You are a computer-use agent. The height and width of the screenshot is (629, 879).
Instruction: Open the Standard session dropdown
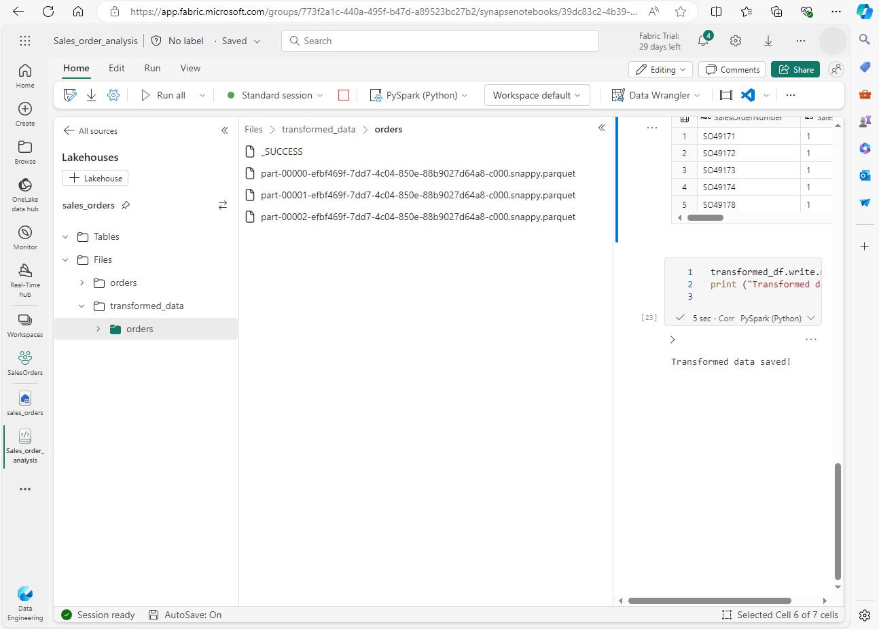275,95
